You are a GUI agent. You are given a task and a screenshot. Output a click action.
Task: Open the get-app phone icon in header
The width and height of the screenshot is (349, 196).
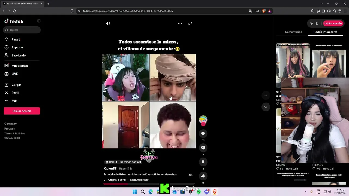pyautogui.click(x=317, y=23)
